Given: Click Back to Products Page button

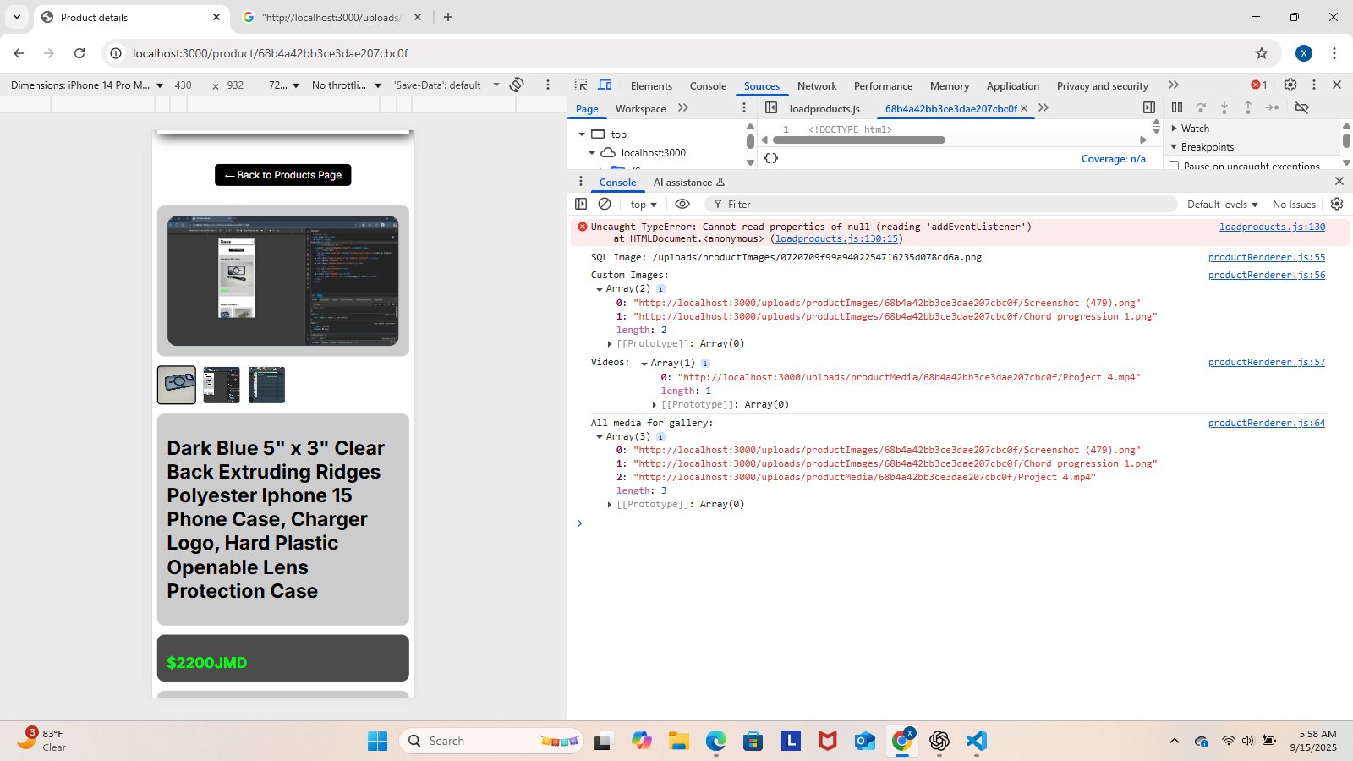Looking at the screenshot, I should pos(282,175).
